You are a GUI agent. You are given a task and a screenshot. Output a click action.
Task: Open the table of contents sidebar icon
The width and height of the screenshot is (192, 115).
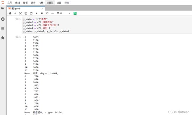click(x=3, y=29)
